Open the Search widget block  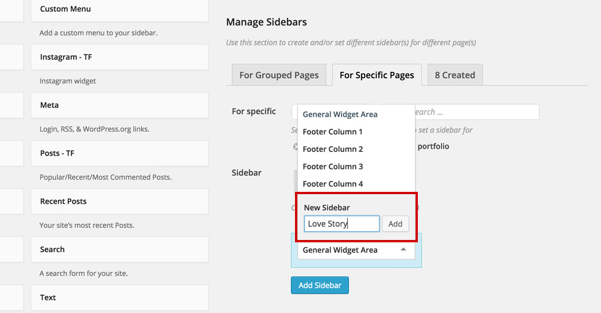tap(119, 250)
